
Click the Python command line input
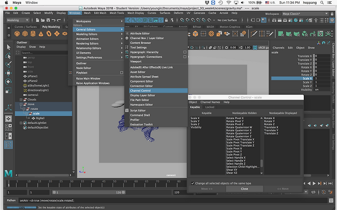173,201
